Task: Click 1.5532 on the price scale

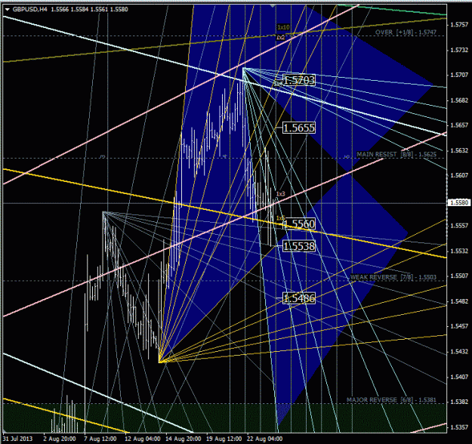Action: 459,251
